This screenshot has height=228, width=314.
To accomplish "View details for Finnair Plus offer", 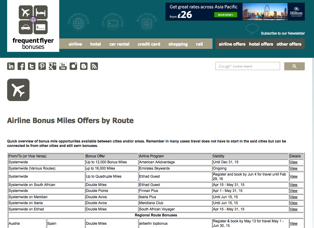I will 293,191.
